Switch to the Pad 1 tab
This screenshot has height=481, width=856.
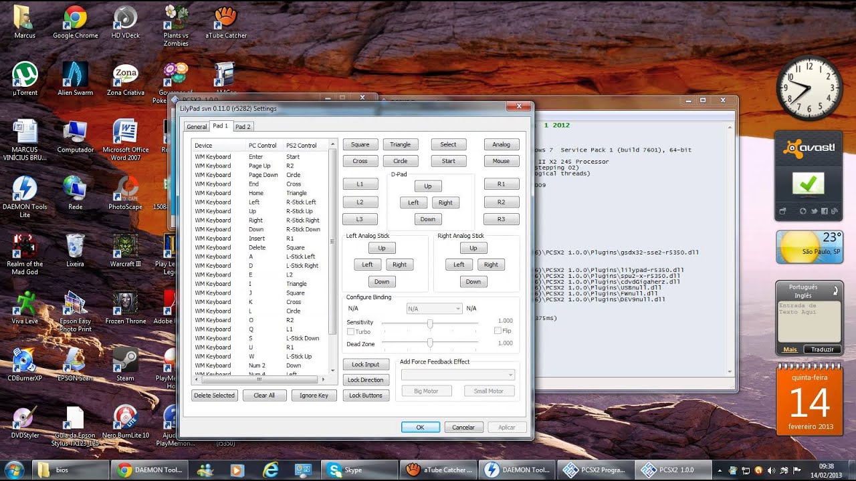[220, 126]
